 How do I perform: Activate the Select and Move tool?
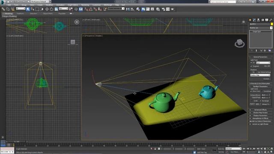pos(47,9)
